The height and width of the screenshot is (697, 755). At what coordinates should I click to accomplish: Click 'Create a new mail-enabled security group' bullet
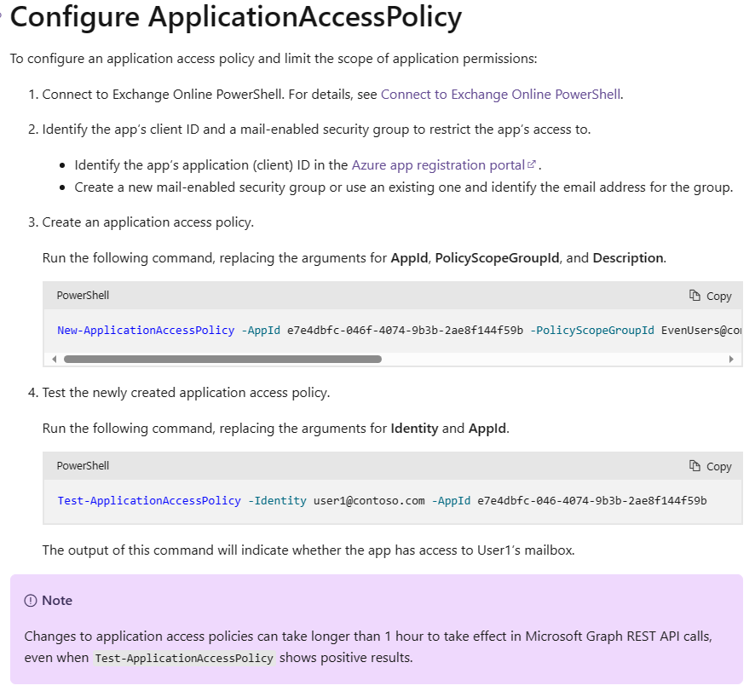404,187
